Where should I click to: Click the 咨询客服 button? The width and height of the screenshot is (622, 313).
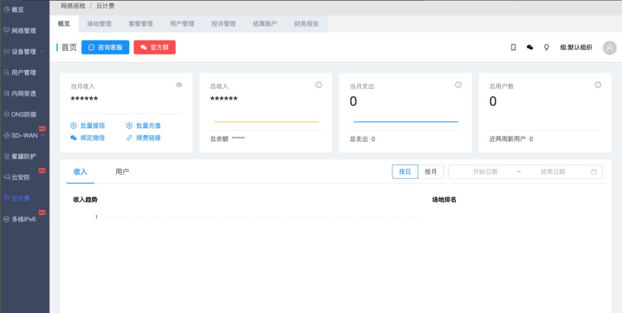pos(105,47)
